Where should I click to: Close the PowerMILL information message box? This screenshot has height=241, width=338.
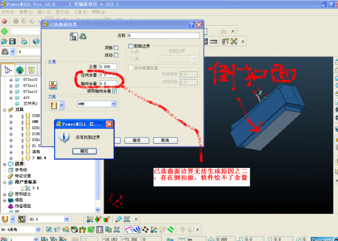pyautogui.click(x=109, y=124)
